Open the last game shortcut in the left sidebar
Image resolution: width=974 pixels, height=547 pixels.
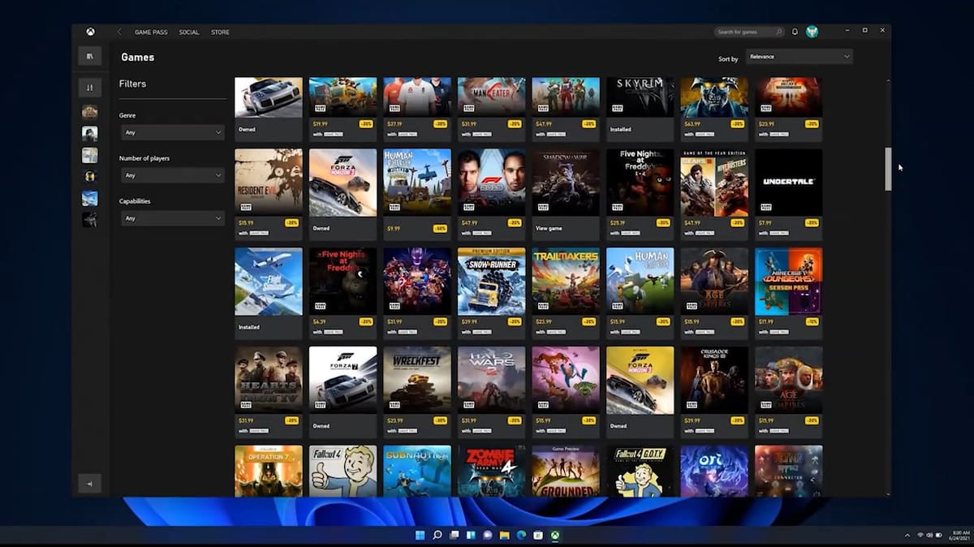[89, 219]
